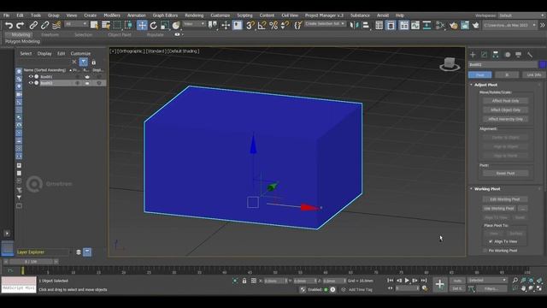
Task: Click the Use Working Pivot button
Action: click(499, 209)
